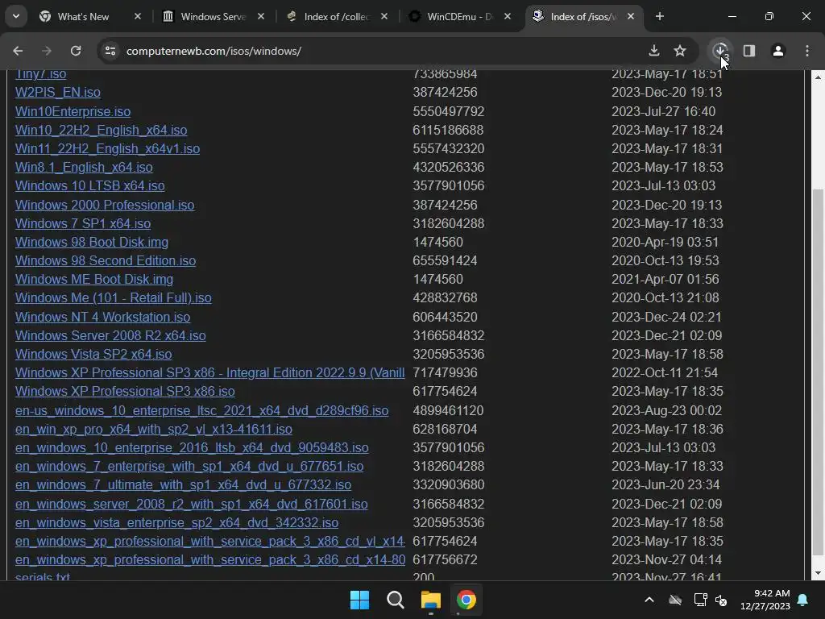The width and height of the screenshot is (825, 619).
Task: Open the side panel
Action: pyautogui.click(x=749, y=51)
